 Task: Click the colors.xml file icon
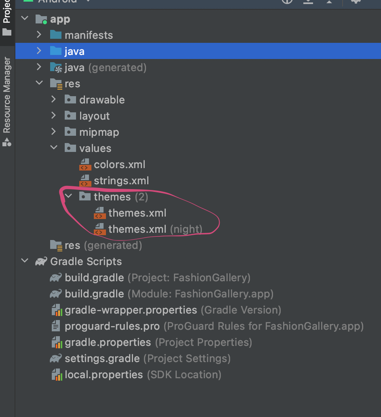85,164
